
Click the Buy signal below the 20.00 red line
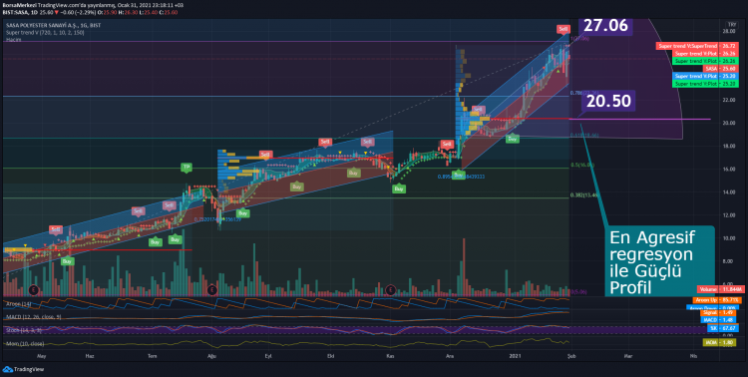click(513, 139)
